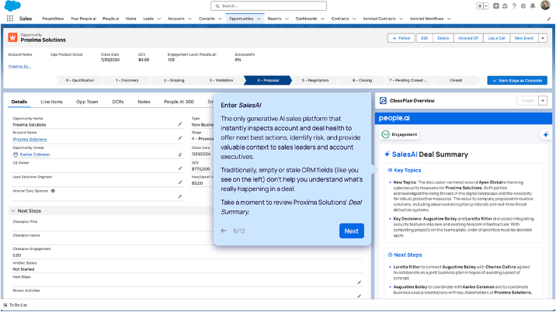
Task: Edit the Next Steps field pencil
Action: (x=360, y=283)
